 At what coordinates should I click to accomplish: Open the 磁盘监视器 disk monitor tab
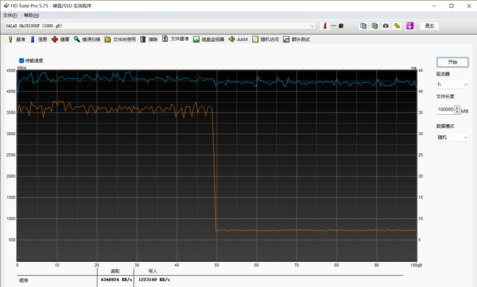coord(209,39)
